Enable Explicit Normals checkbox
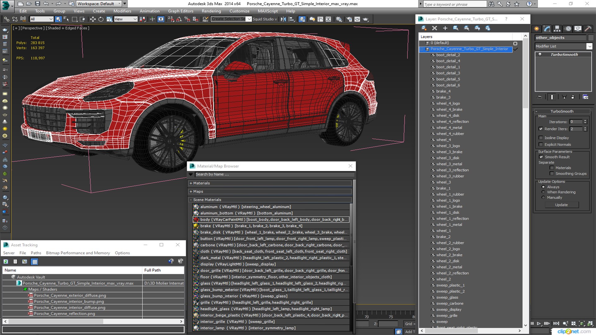Image resolution: width=596 pixels, height=335 pixels. pos(541,145)
